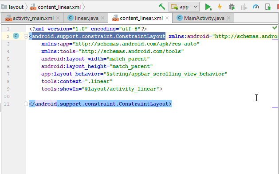Click the closing tag fold marker on line 11

(26, 104)
